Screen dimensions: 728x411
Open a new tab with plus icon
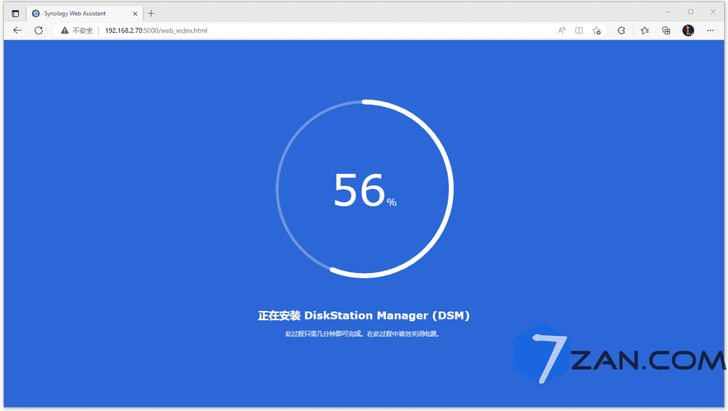coord(151,14)
